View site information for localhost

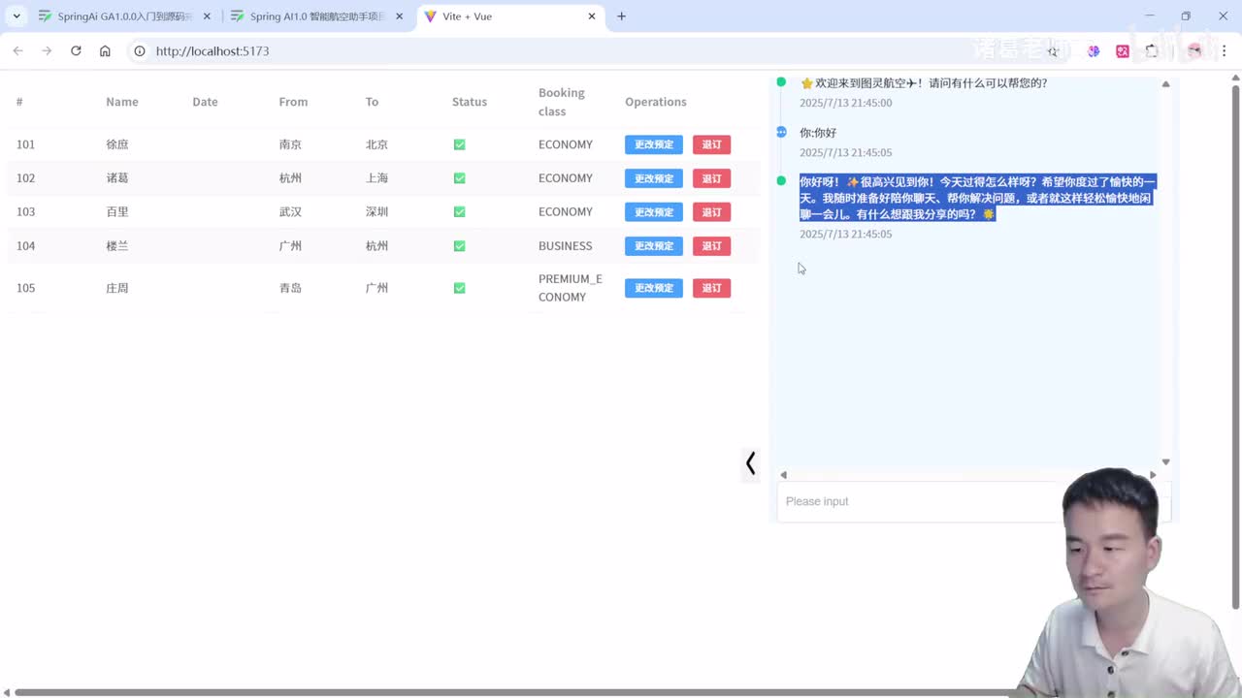[x=140, y=50]
